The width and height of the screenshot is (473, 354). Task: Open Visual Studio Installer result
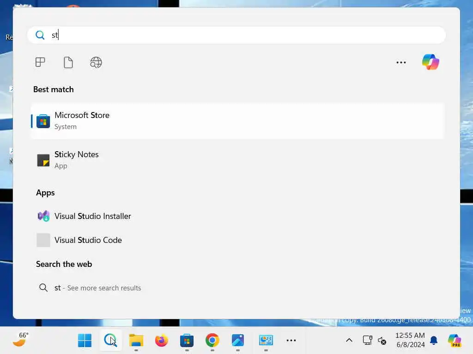(x=237, y=216)
